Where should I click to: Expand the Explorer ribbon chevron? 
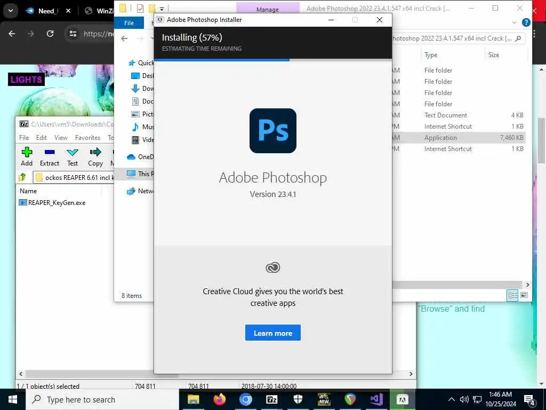pos(515,22)
